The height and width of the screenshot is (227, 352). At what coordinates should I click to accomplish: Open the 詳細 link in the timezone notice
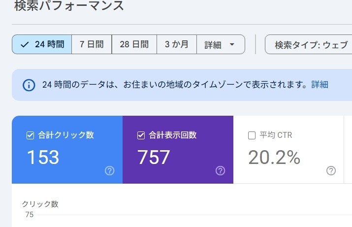[x=320, y=85]
